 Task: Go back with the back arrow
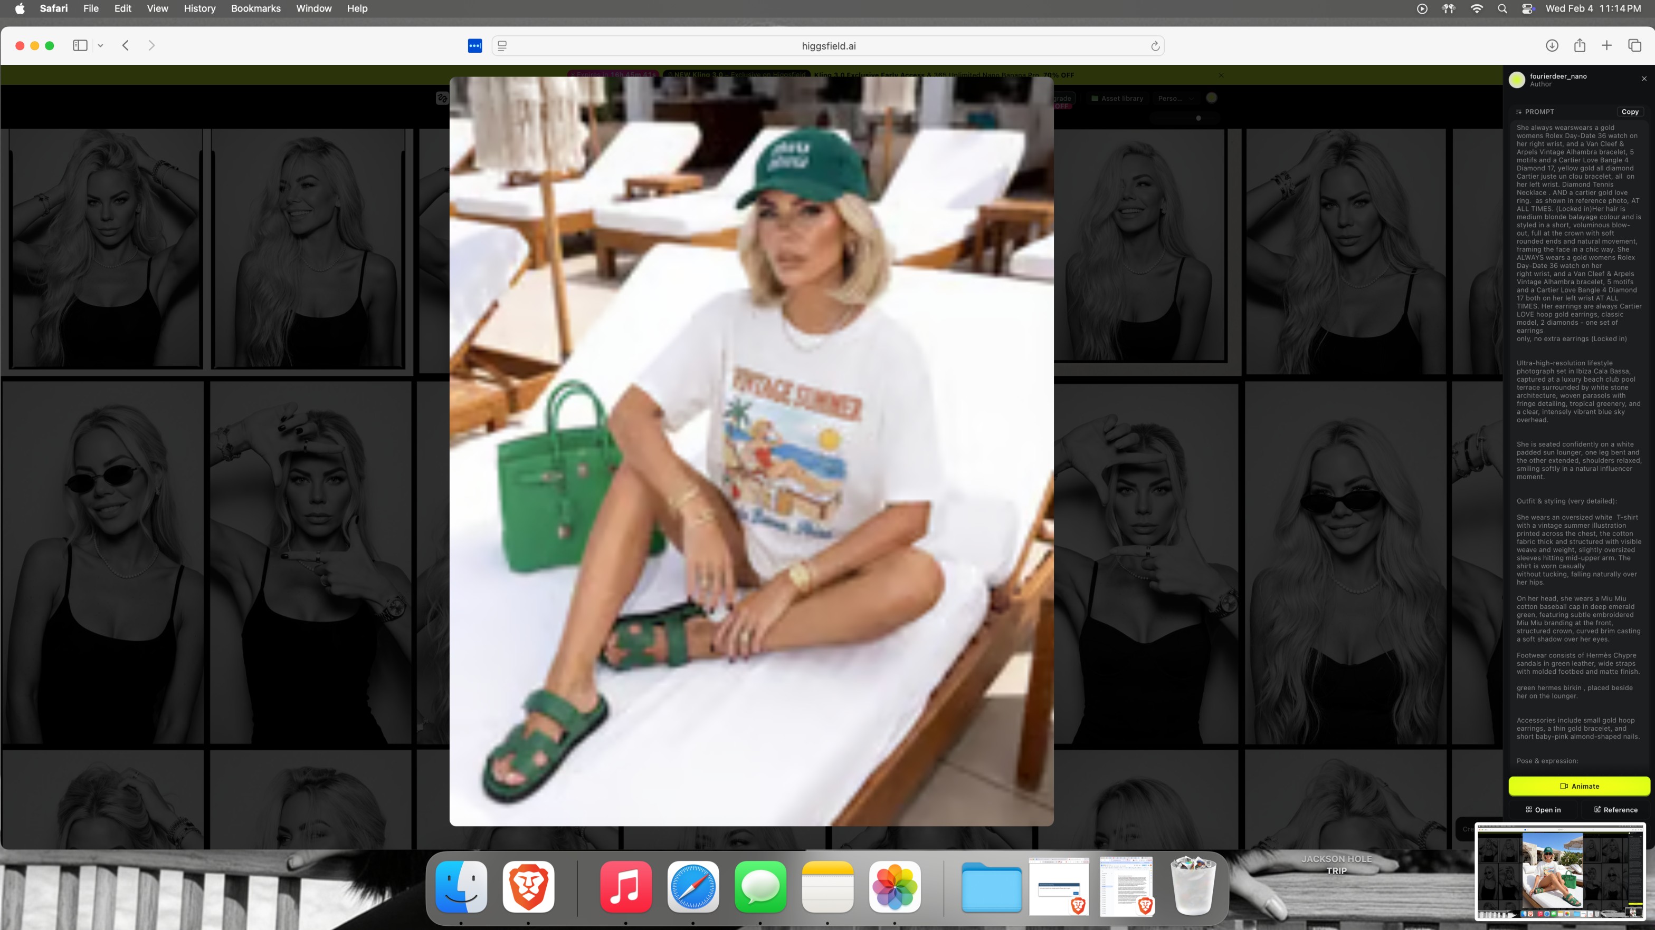126,45
